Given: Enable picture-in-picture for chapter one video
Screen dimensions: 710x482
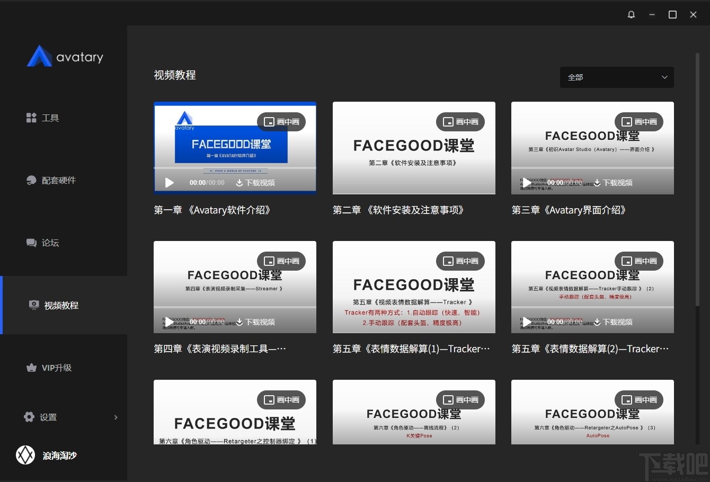Looking at the screenshot, I should [281, 122].
